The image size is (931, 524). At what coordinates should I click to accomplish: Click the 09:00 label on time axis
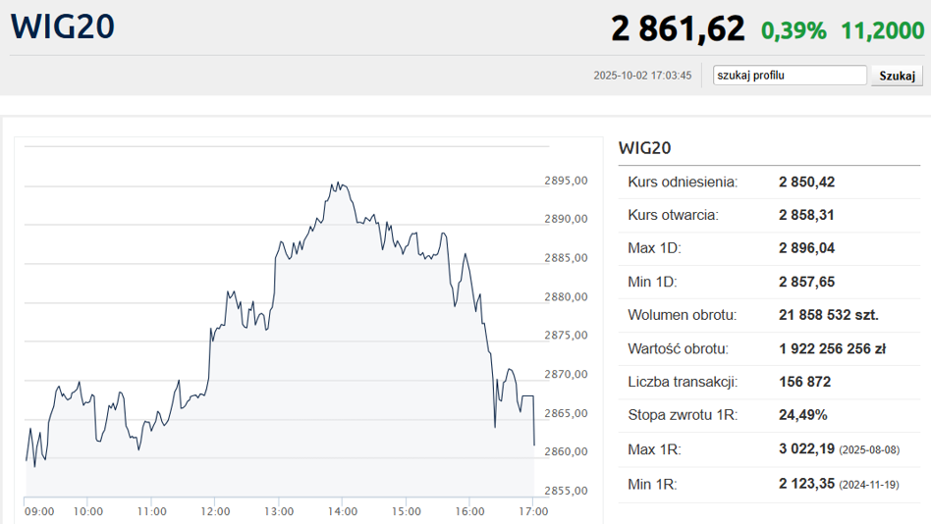tap(39, 511)
